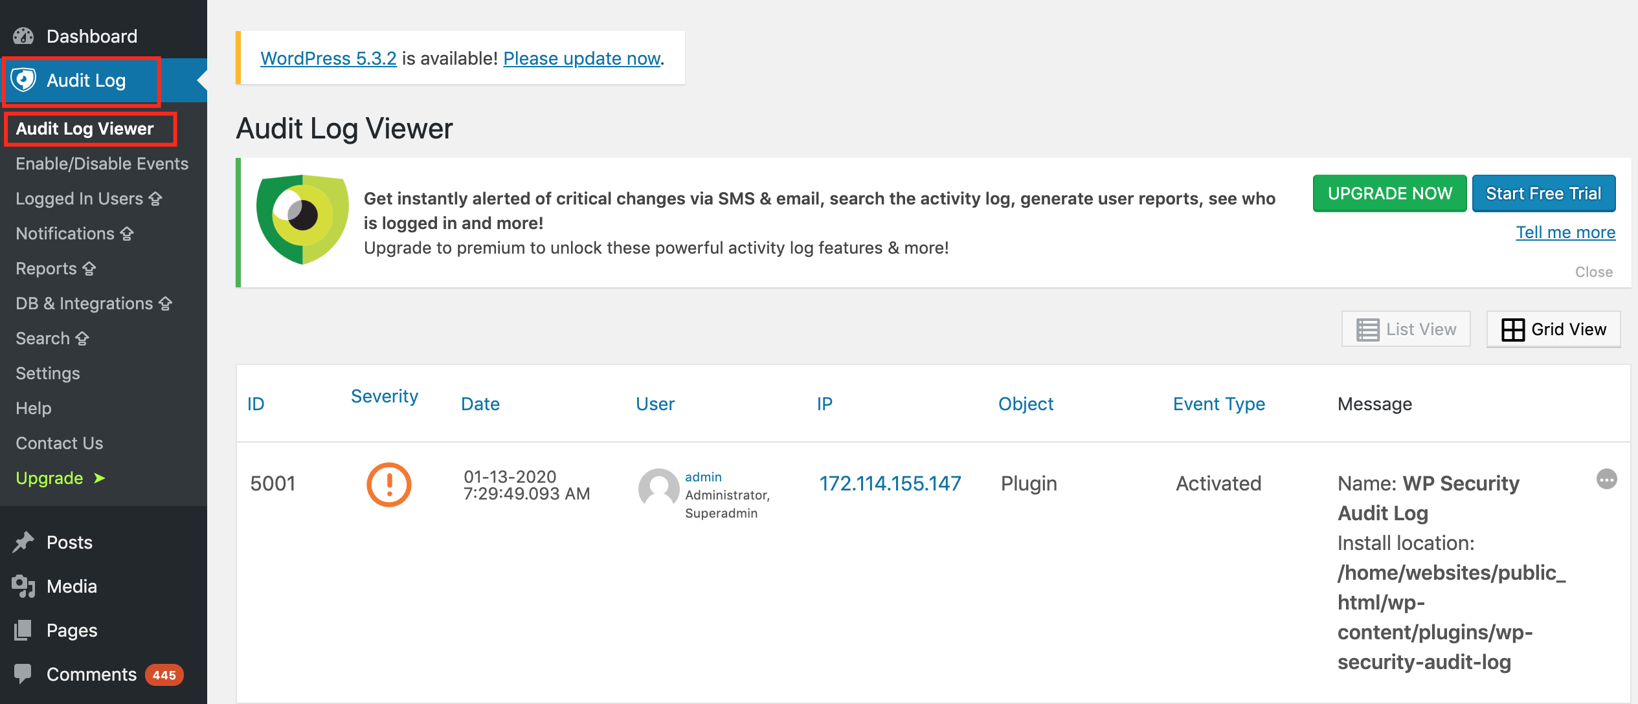Click the Message column header
The width and height of the screenshot is (1638, 704).
click(x=1375, y=404)
